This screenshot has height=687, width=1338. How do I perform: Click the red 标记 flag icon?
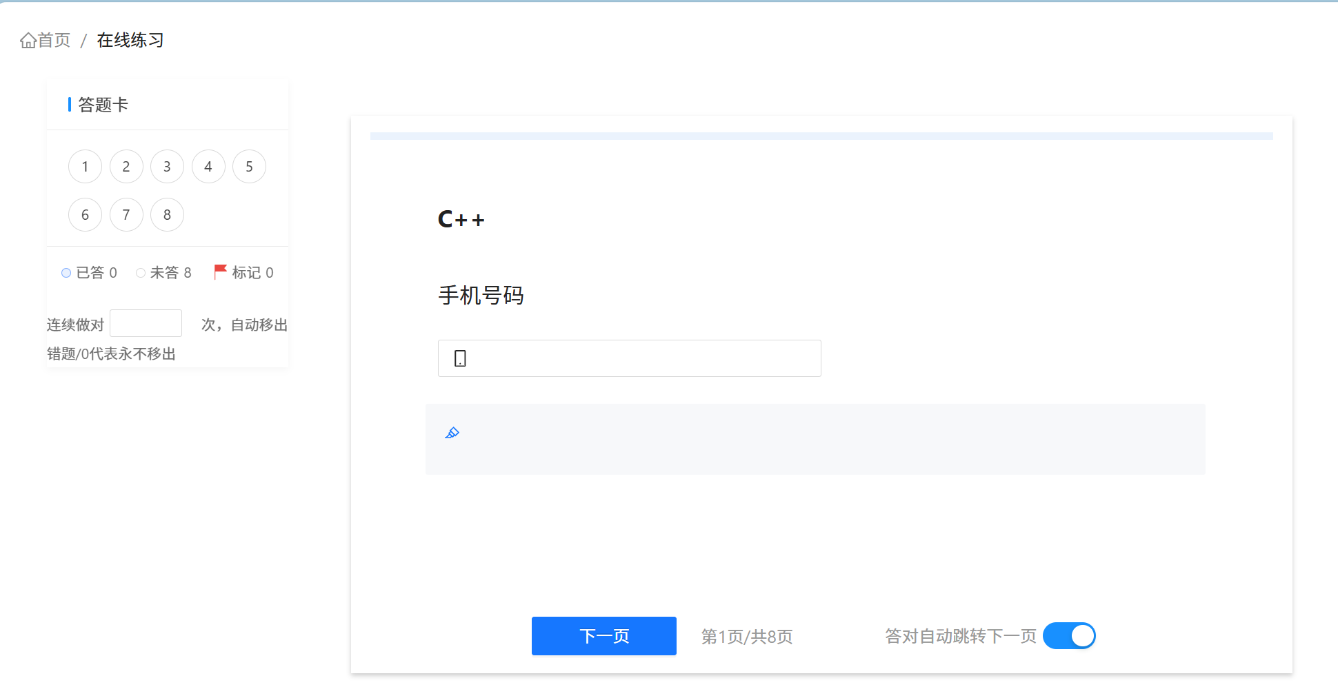pos(220,271)
